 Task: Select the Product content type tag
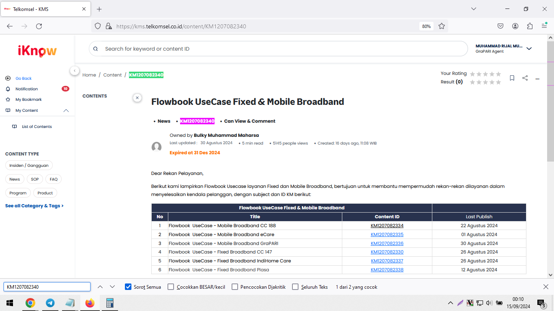pyautogui.click(x=45, y=193)
